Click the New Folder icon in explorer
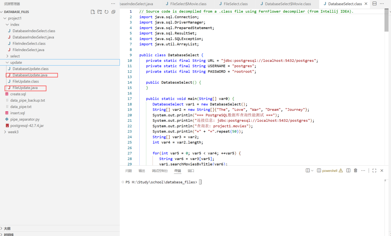The height and width of the screenshot is (236, 391). (x=99, y=12)
